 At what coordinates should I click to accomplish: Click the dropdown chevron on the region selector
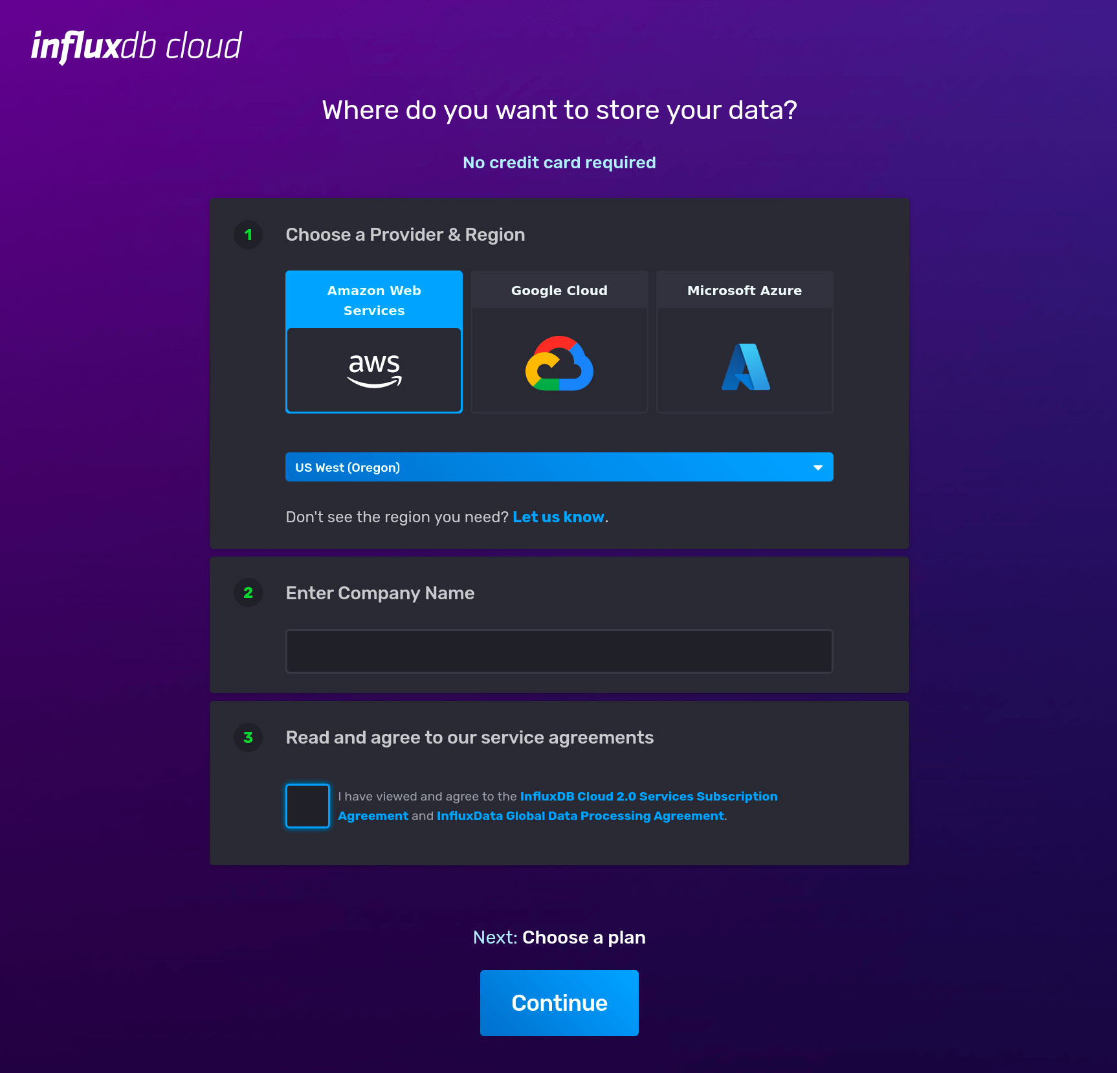(817, 467)
